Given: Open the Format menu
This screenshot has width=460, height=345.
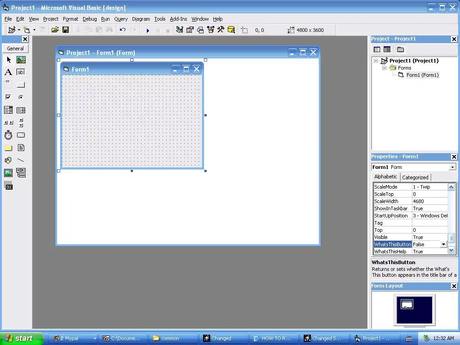Looking at the screenshot, I should [71, 19].
